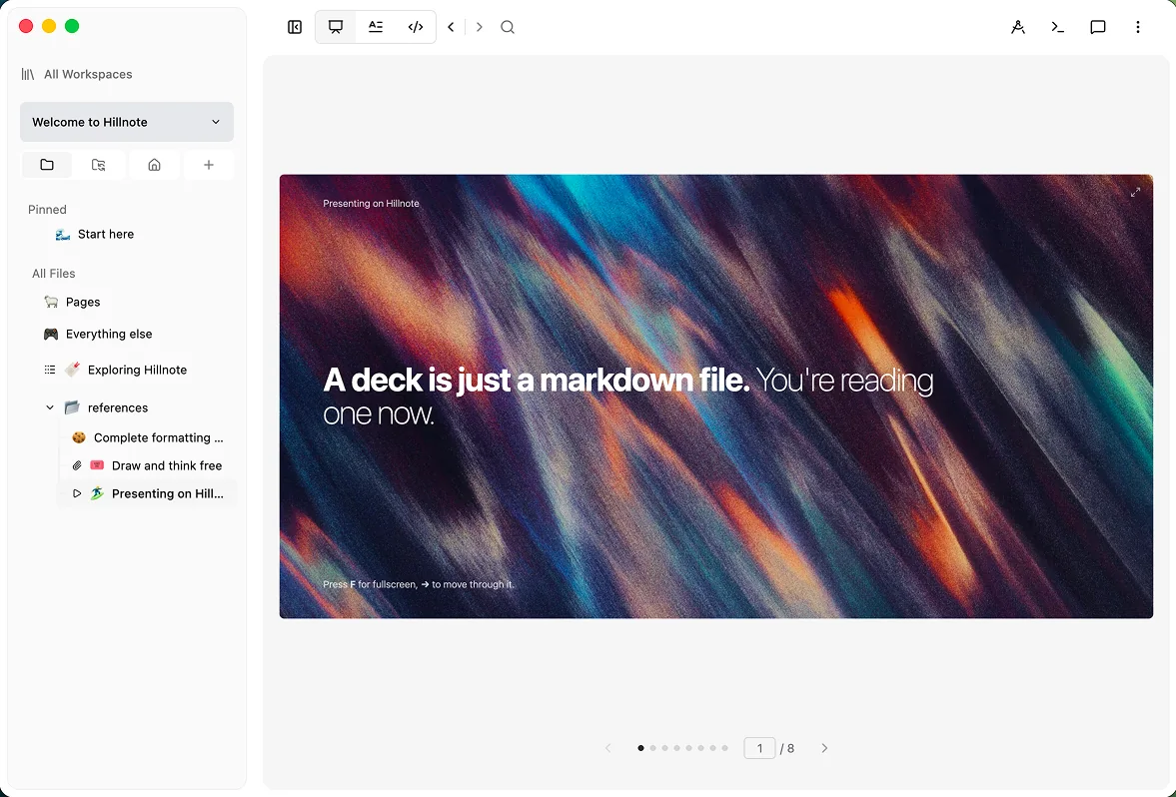Click the list icon beside Exploring Hillnote

[x=50, y=370]
